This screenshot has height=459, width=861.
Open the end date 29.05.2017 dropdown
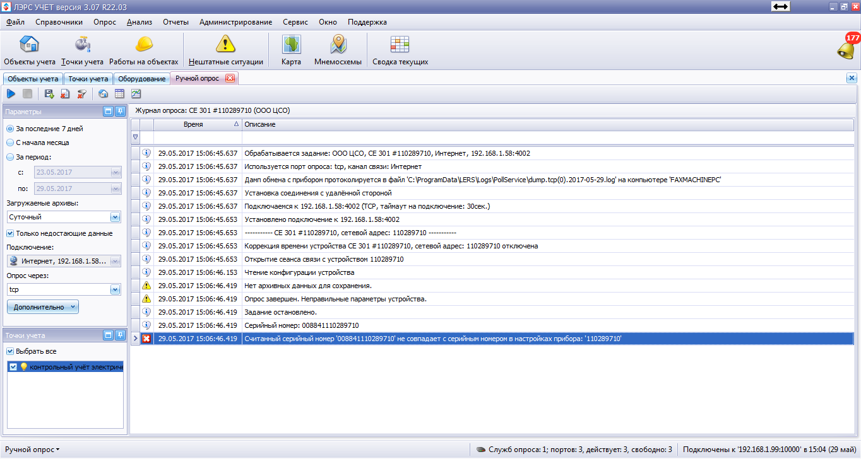pos(115,189)
